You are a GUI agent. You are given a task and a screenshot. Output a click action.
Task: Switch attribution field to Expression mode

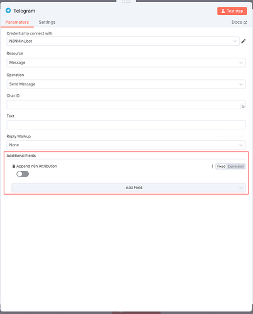(236, 166)
